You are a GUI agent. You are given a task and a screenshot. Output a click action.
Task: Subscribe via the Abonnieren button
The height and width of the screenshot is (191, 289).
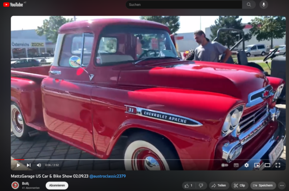57,185
